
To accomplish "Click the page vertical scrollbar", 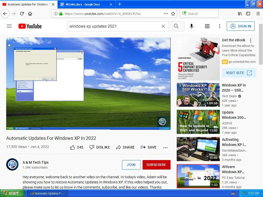I will pyautogui.click(x=260, y=44).
